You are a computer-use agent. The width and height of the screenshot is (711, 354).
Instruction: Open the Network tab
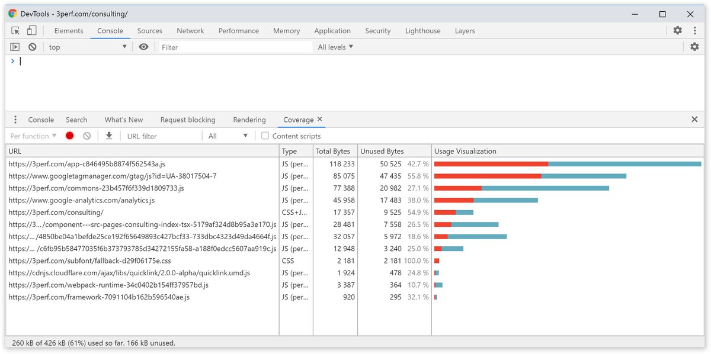pyautogui.click(x=190, y=31)
